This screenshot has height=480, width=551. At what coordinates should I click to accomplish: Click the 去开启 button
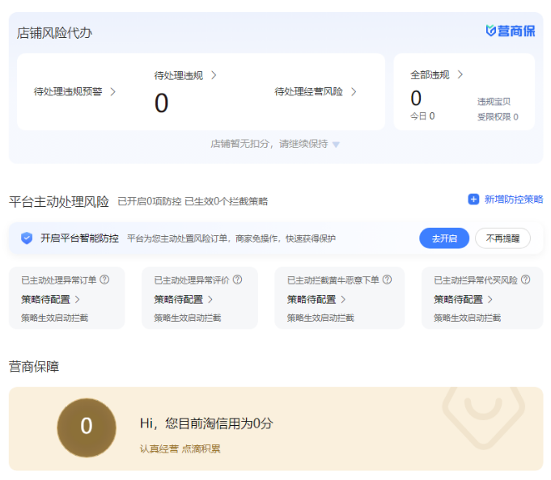point(444,238)
